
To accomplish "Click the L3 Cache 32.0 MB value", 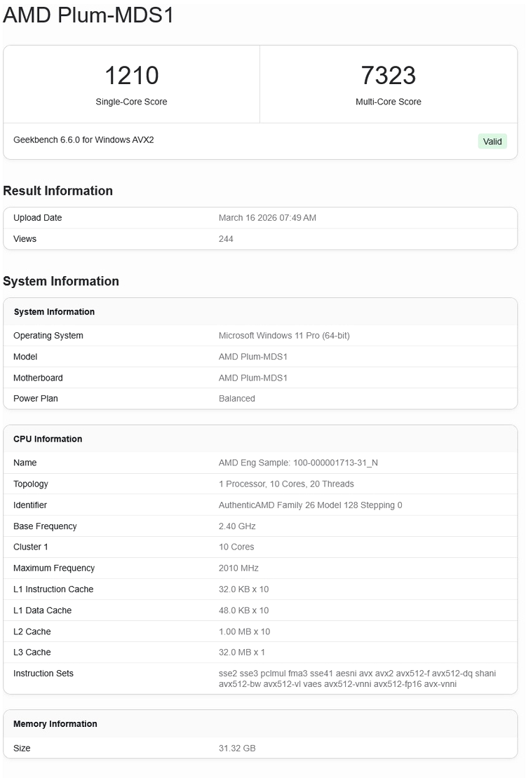I will pyautogui.click(x=242, y=653).
